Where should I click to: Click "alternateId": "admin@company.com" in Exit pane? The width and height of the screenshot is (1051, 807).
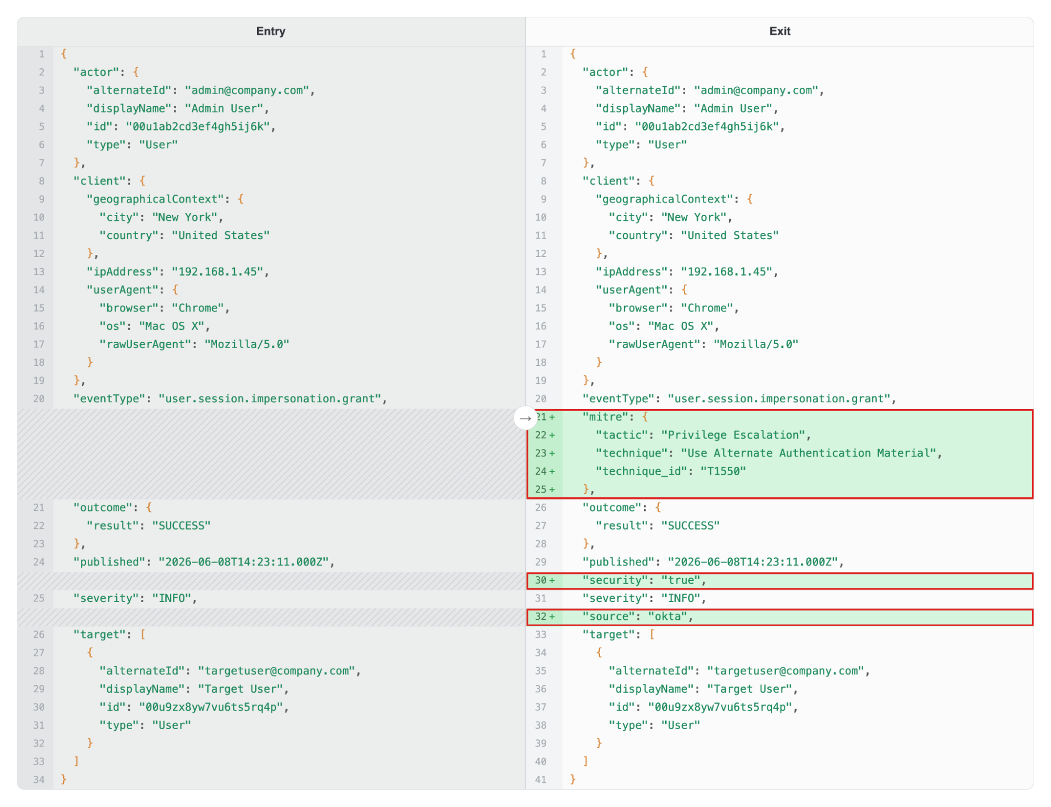pos(710,90)
